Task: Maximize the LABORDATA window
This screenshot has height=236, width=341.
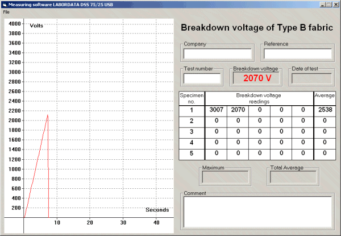Action: [329, 4]
